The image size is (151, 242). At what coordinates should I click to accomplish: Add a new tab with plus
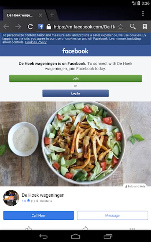(52, 15)
